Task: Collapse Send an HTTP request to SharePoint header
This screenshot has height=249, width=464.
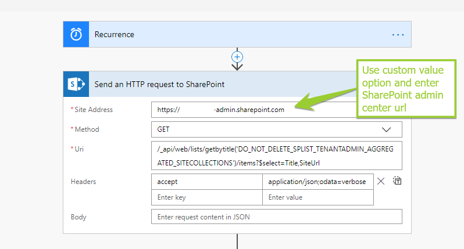Action: click(159, 84)
